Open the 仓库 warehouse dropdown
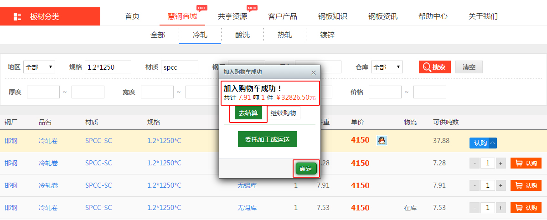This screenshot has width=547, height=220. point(387,67)
